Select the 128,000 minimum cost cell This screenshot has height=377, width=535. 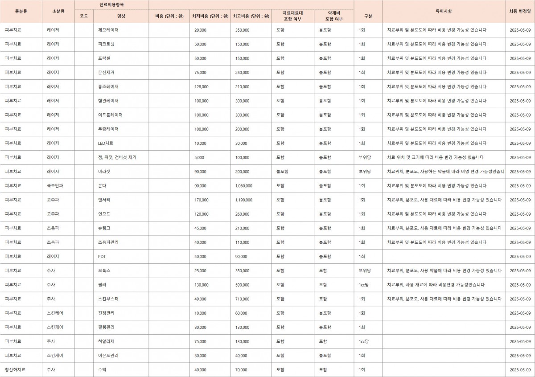pos(202,86)
